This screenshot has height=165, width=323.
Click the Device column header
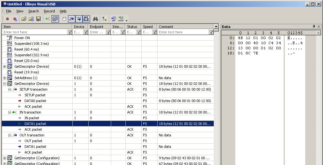(80, 27)
